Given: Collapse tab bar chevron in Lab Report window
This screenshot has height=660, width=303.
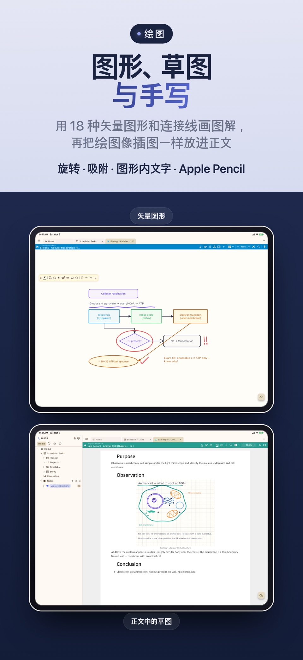Looking at the screenshot, I should [264, 439].
